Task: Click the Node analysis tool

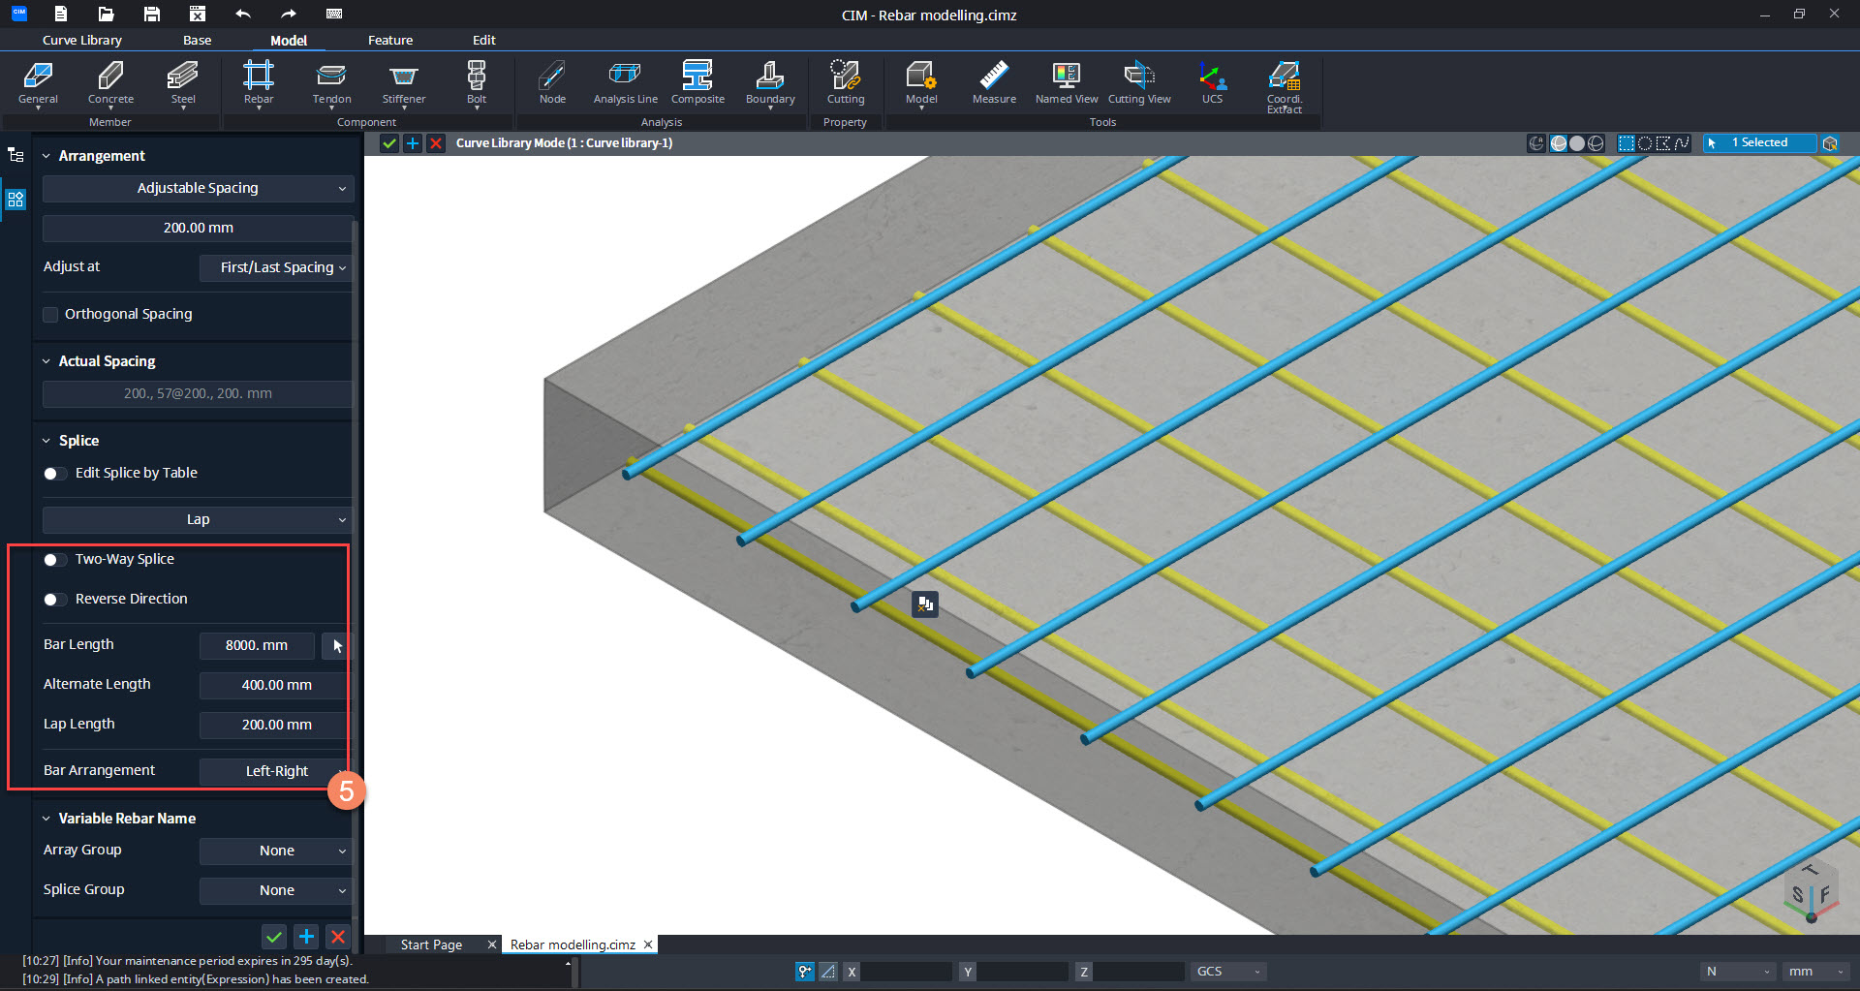Action: coord(552,83)
